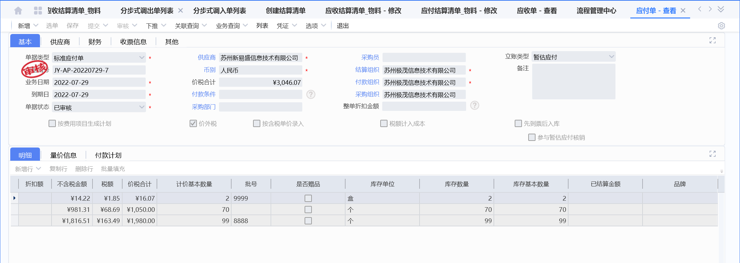
Task: Click the 采购员 input field
Action: 424,57
